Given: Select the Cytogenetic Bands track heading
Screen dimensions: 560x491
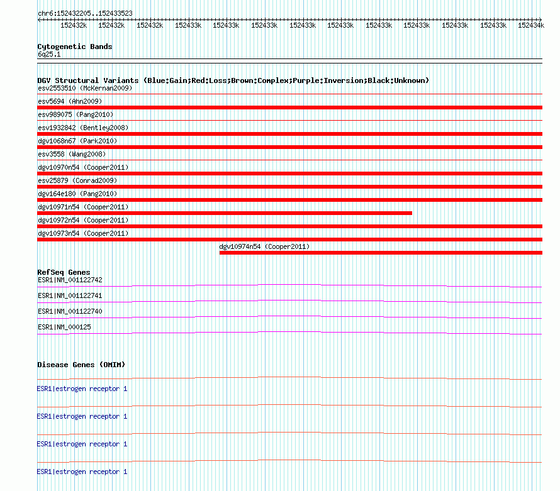Looking at the screenshot, I should click(x=75, y=47).
